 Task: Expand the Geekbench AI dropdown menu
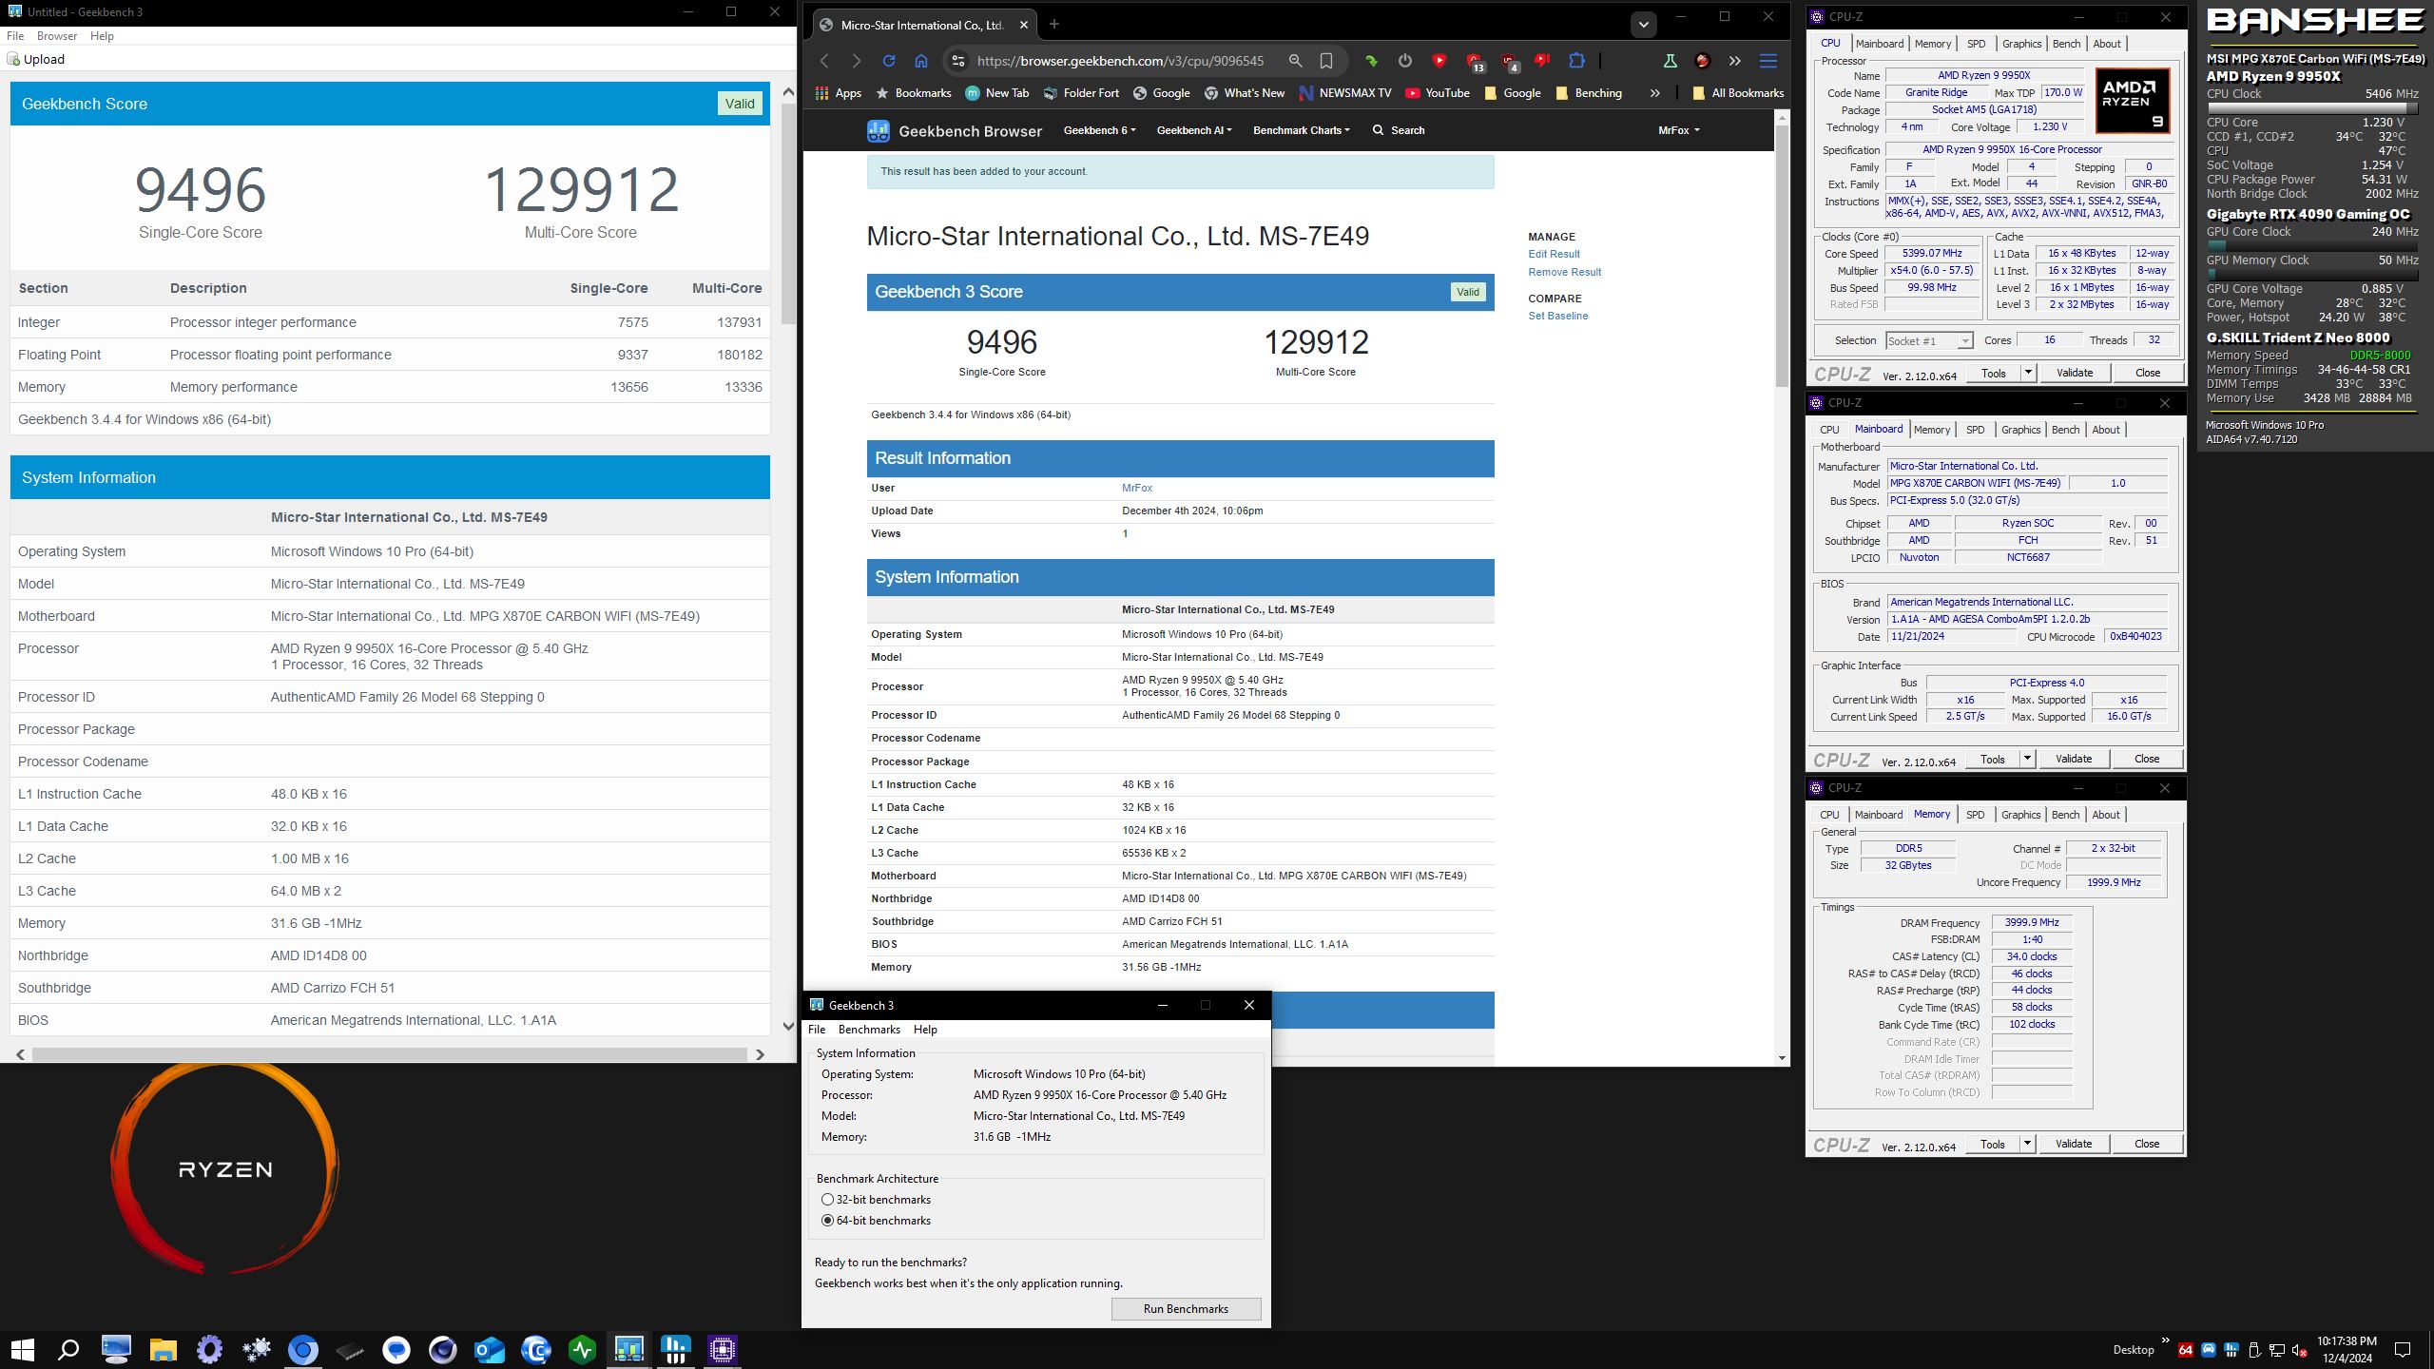click(x=1193, y=130)
